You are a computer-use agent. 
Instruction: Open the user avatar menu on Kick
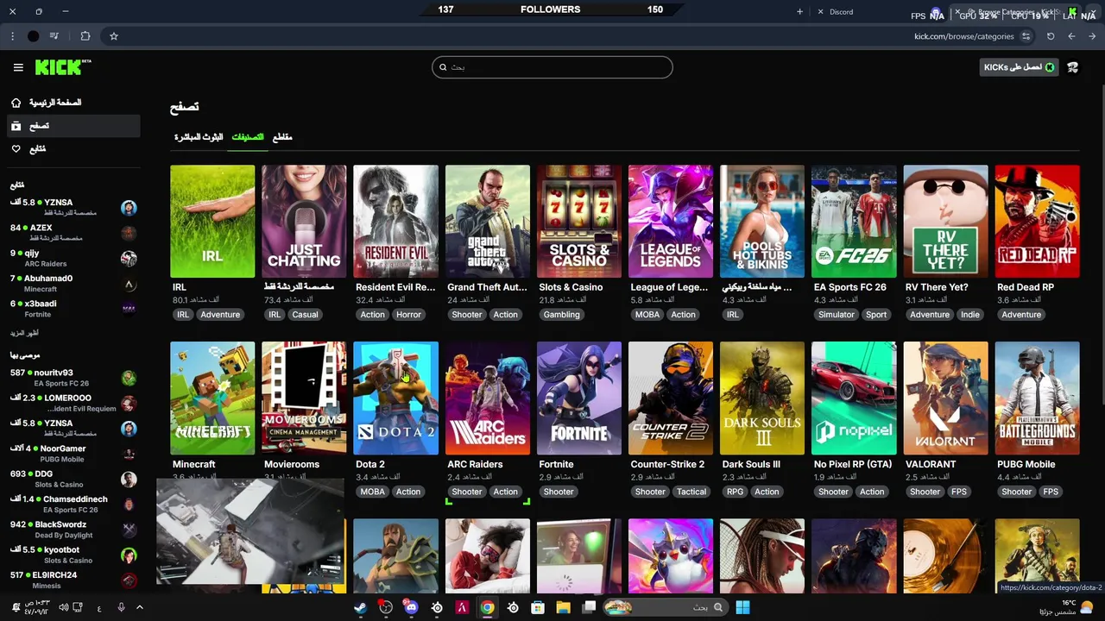click(1073, 67)
